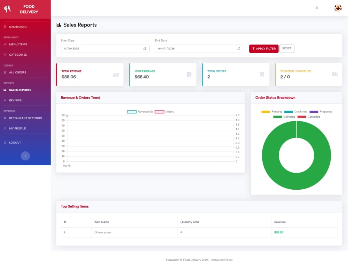This screenshot has width=348, height=261.
Task: Open the user avatar menu
Action: coord(338,8)
